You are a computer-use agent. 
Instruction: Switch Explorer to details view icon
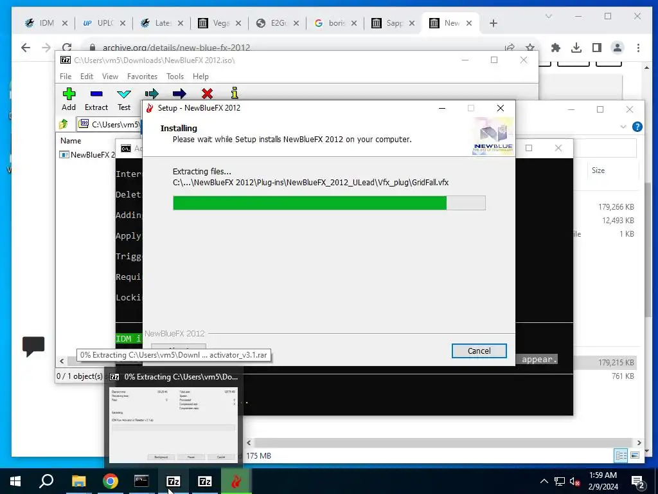[621, 455]
